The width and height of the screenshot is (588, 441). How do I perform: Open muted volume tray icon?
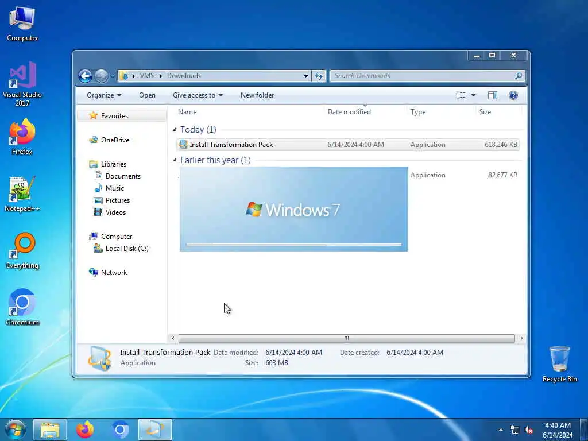point(529,430)
